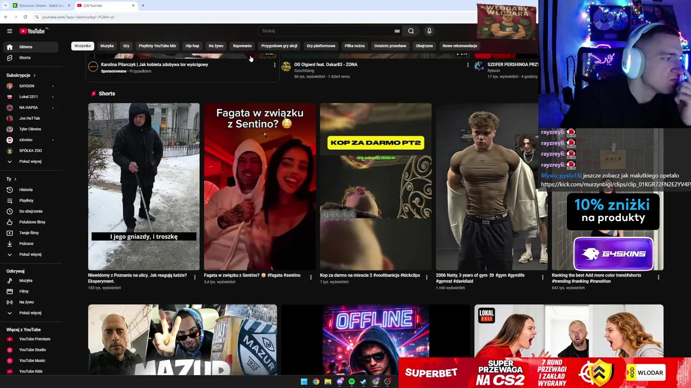This screenshot has width=691, height=388.
Task: Open YouTube Premium in the sidebar
Action: tap(30, 339)
